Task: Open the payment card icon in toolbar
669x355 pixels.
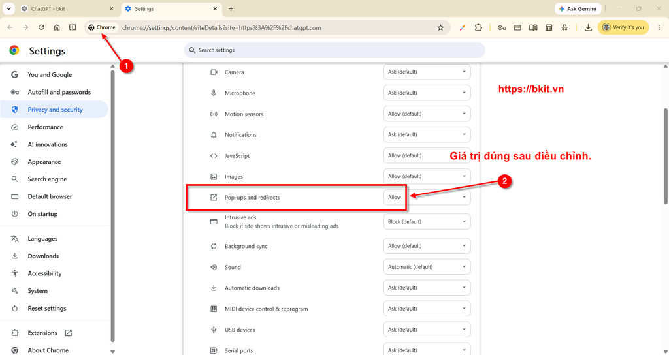Action: point(517,27)
